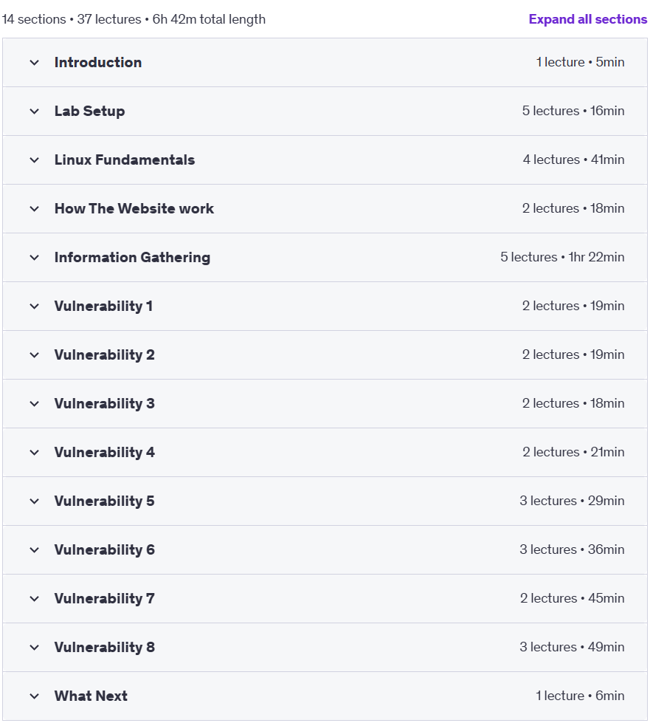This screenshot has width=650, height=723.
Task: Expand the Lab Setup section chevron
Action: (34, 112)
